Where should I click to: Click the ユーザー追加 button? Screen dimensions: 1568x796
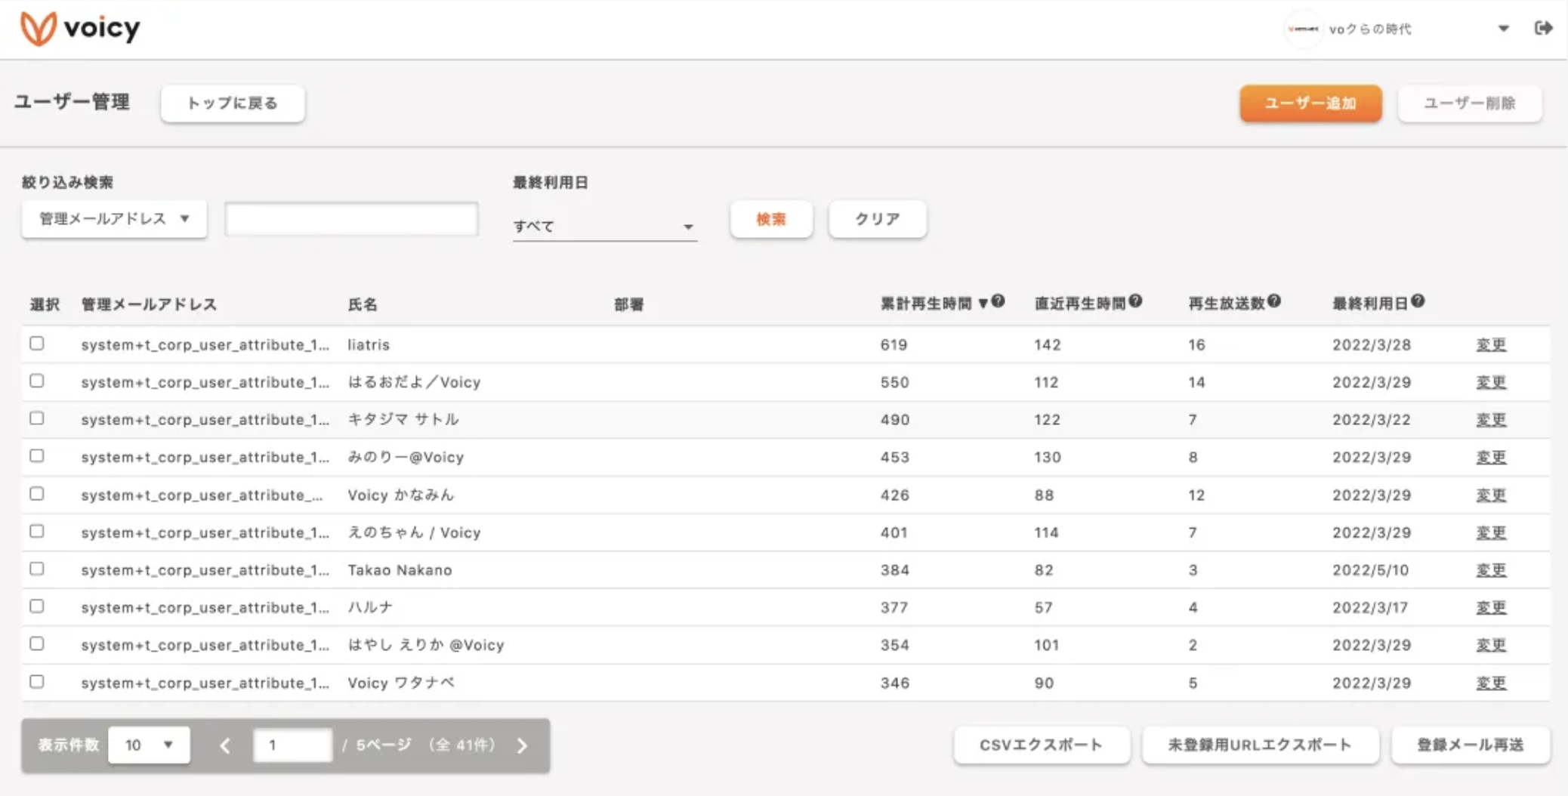1310,103
